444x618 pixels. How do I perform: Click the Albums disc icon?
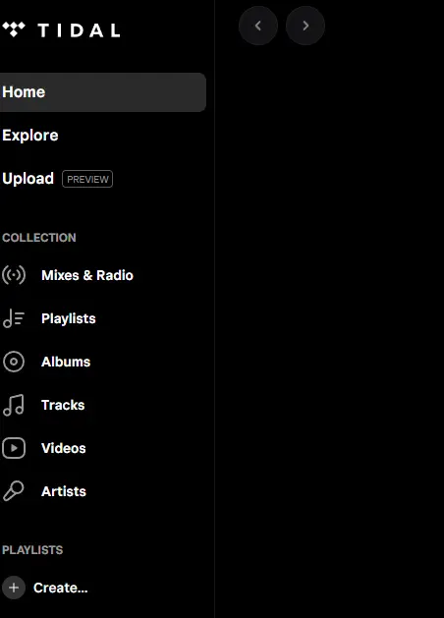tap(14, 362)
